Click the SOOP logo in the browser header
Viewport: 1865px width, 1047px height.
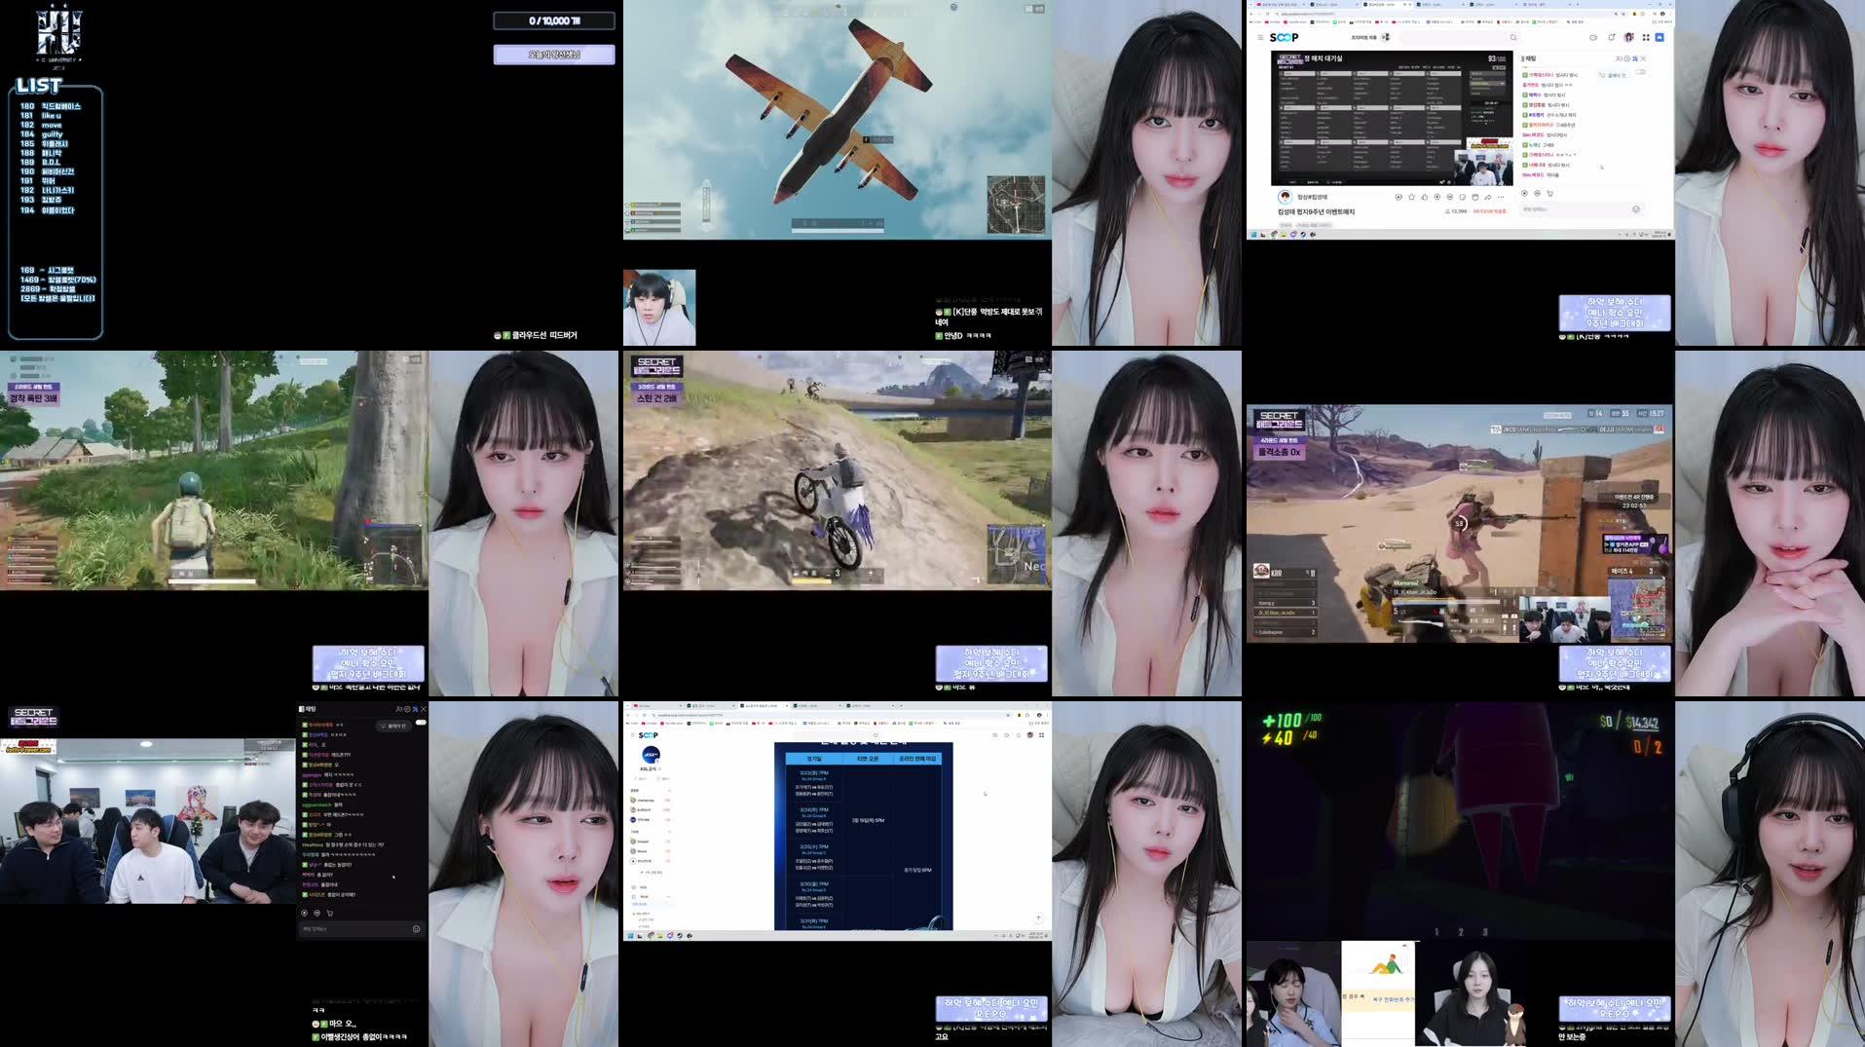pos(1284,37)
